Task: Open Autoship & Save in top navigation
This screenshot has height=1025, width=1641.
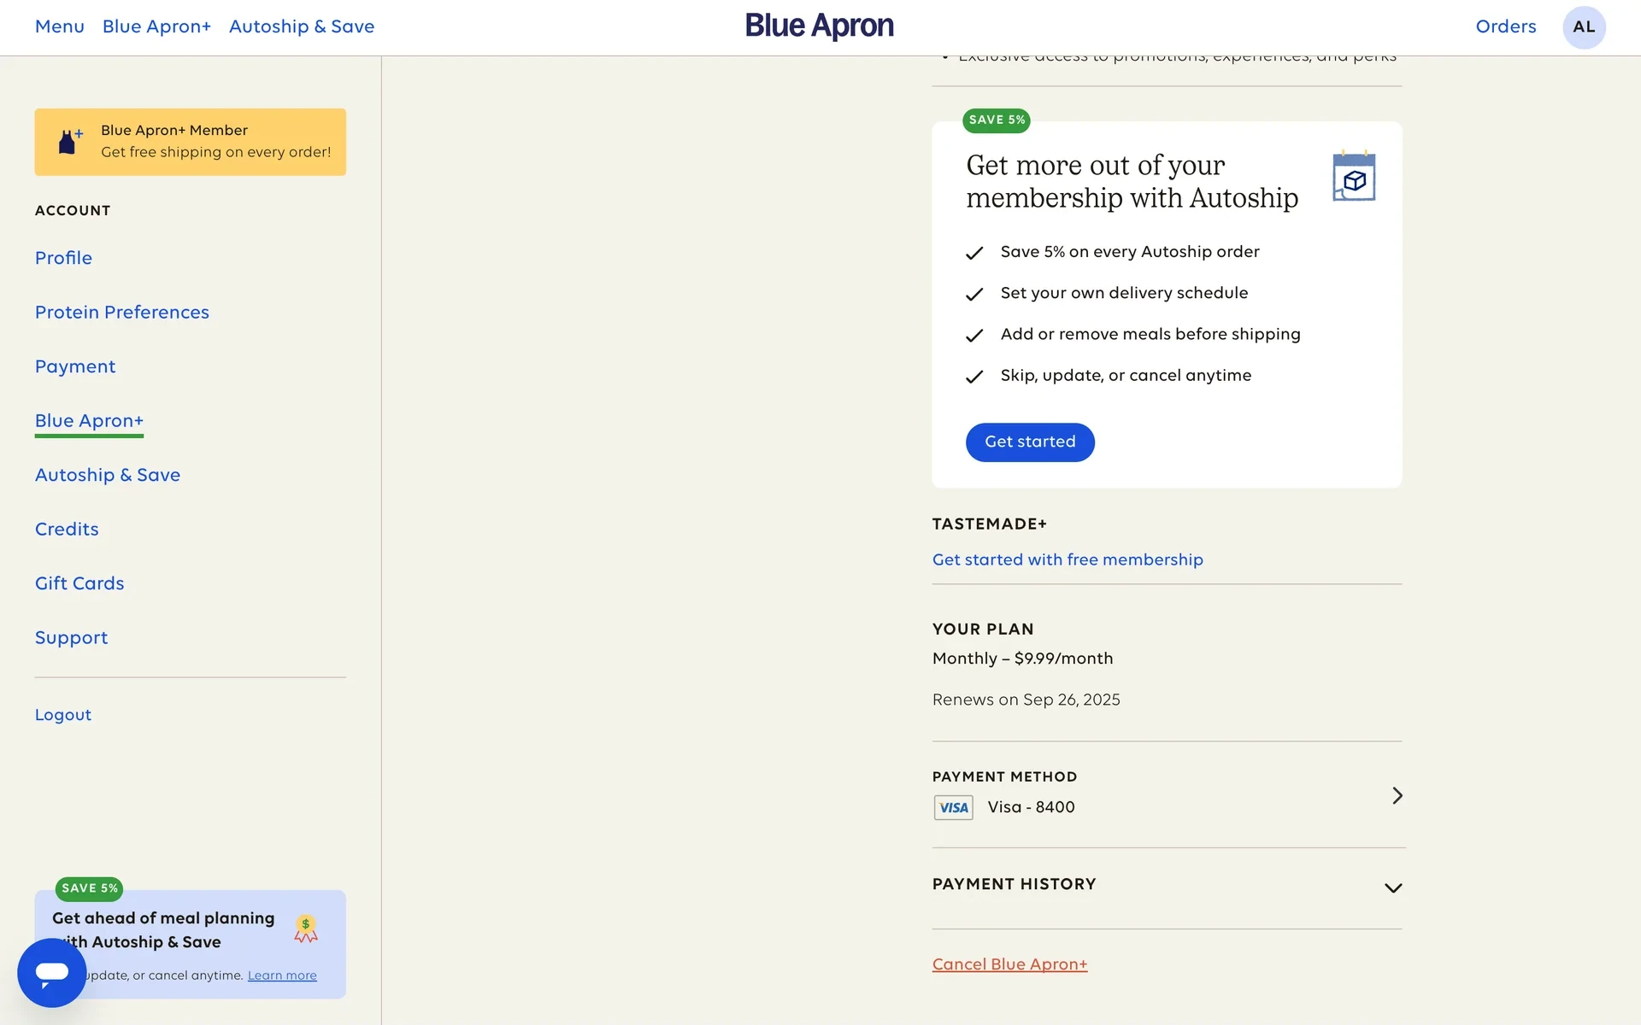Action: [302, 26]
